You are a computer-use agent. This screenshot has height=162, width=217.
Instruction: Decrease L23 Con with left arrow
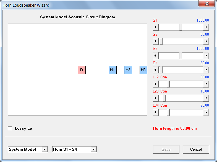[156, 98]
